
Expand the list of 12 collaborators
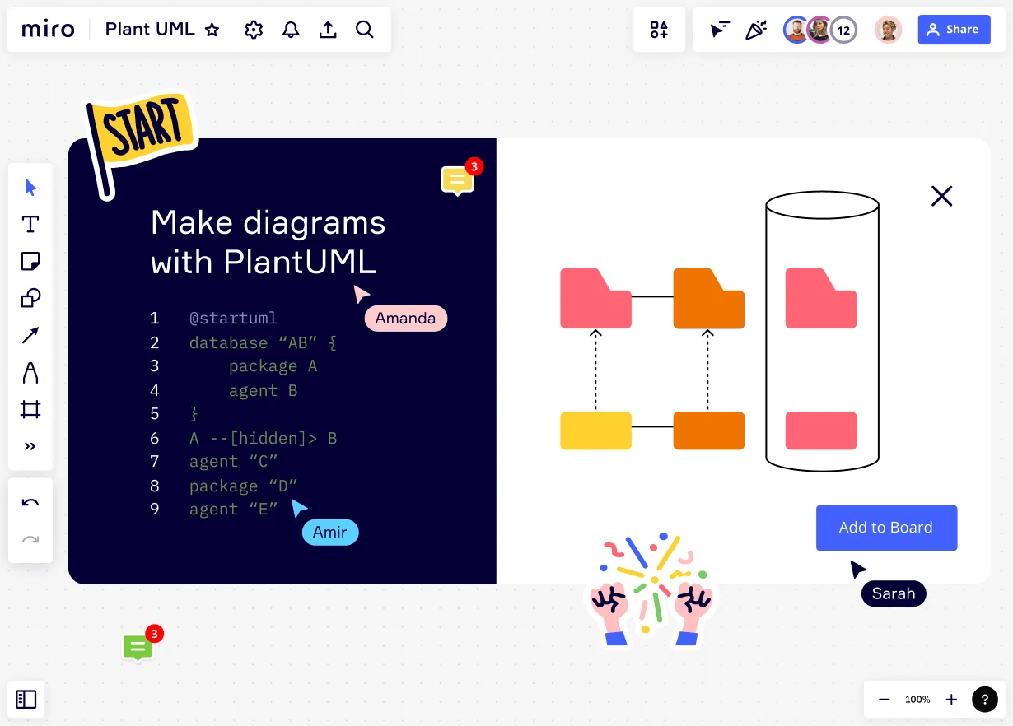843,30
